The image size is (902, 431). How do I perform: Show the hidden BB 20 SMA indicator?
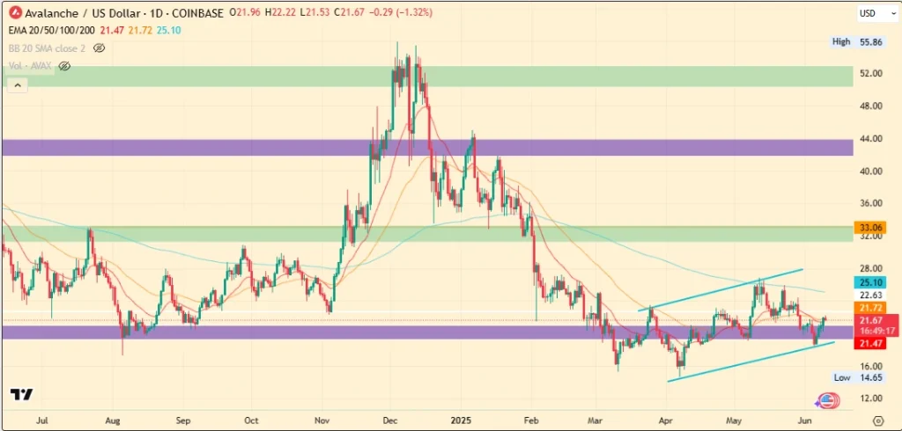coord(99,48)
